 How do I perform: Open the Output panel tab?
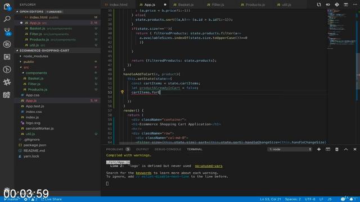142,149
